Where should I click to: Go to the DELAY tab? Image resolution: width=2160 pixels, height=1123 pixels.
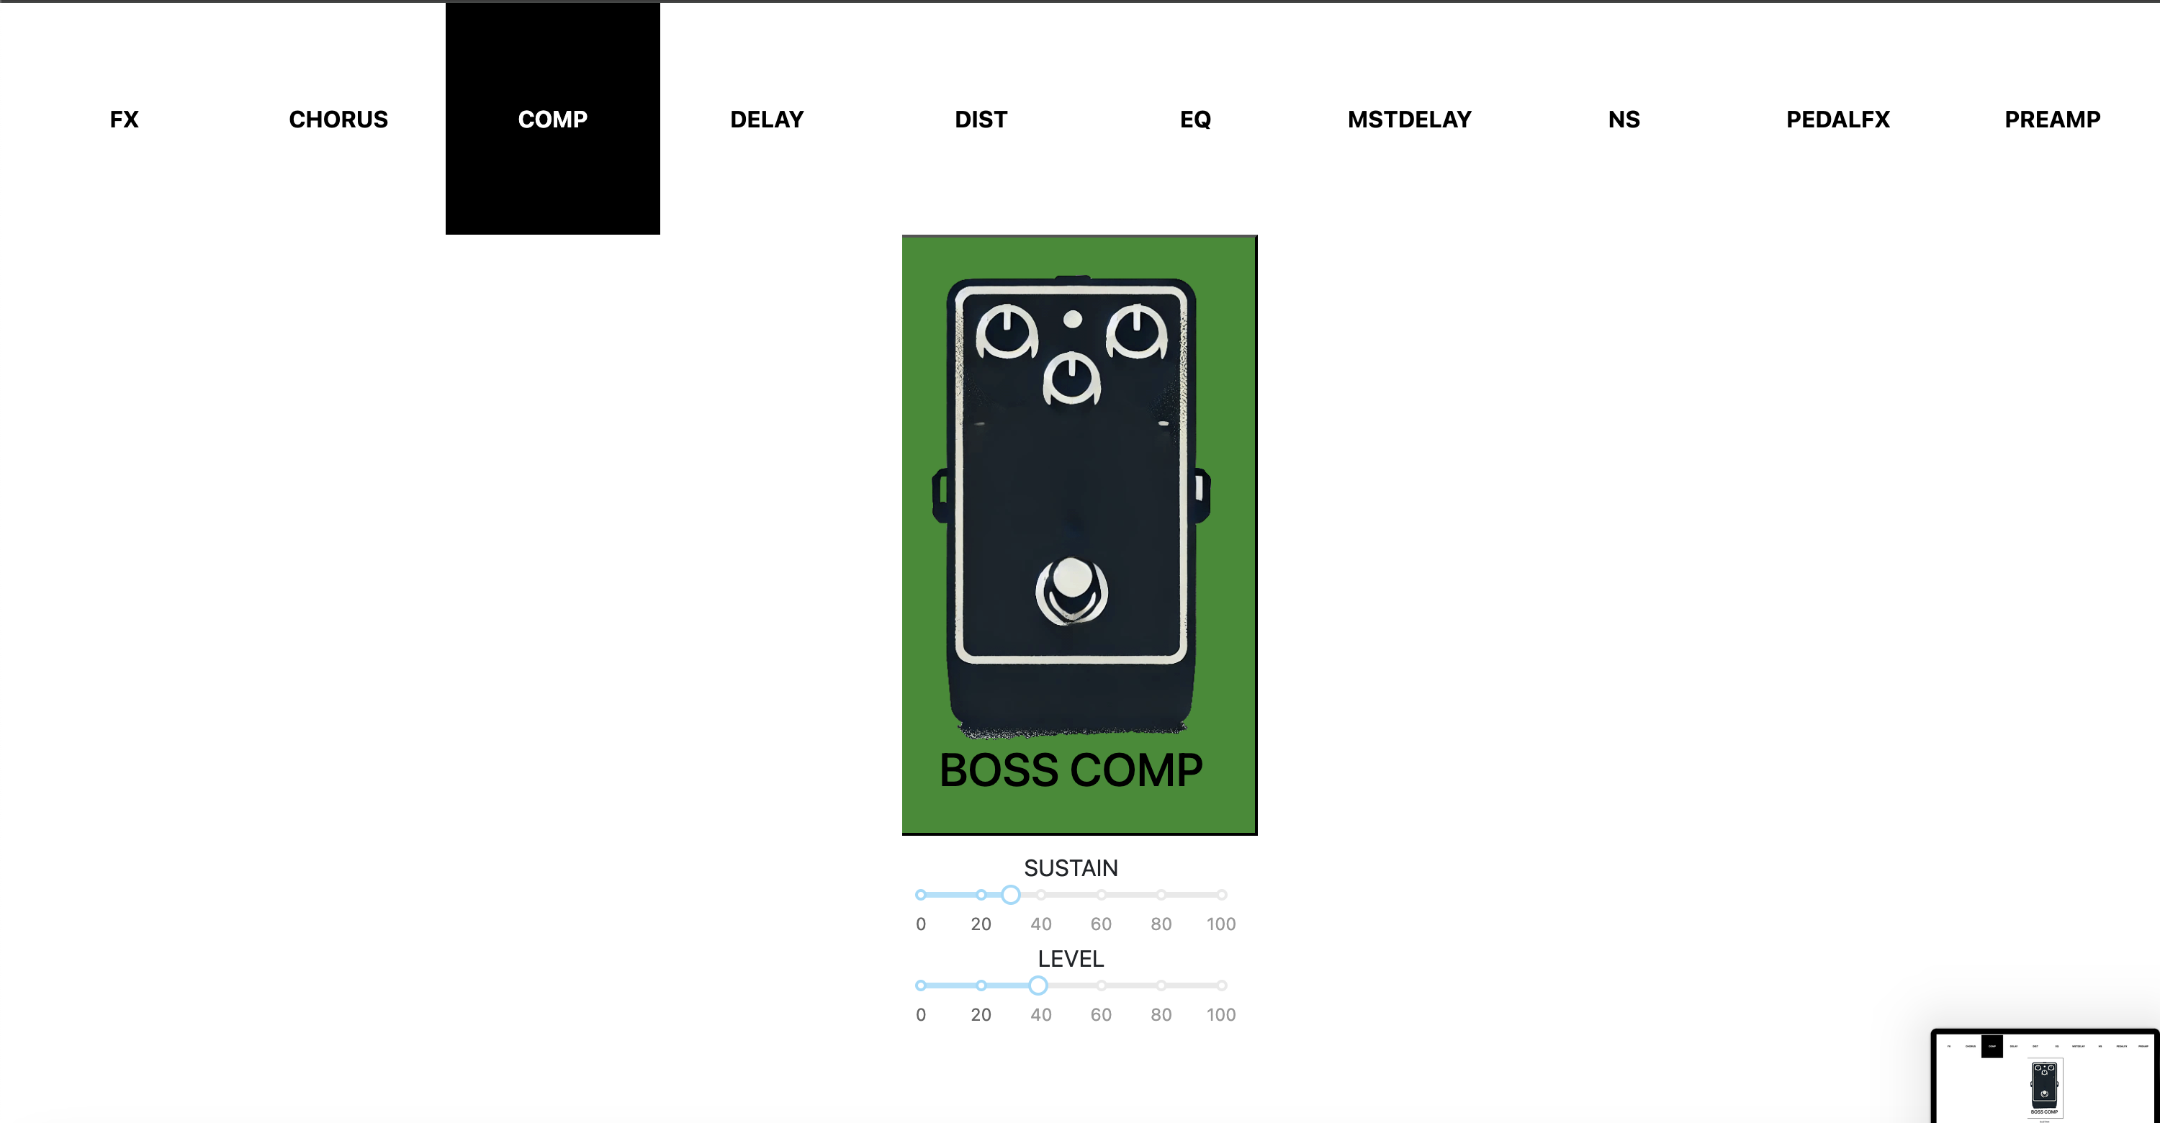[766, 119]
